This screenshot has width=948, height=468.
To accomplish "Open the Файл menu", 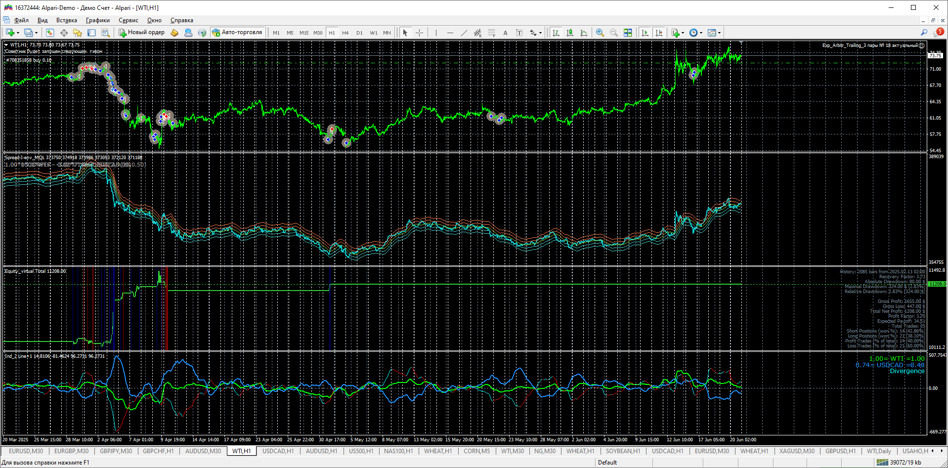I will [21, 20].
